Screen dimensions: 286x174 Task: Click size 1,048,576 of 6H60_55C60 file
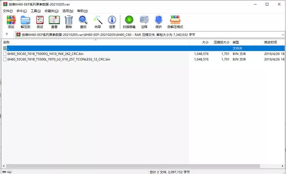(x=201, y=59)
